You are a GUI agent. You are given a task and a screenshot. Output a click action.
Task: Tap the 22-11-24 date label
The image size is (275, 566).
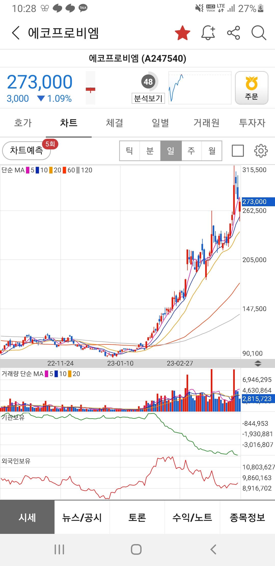(61, 363)
